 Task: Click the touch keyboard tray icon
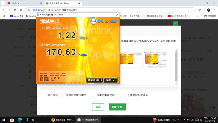tap(197, 120)
